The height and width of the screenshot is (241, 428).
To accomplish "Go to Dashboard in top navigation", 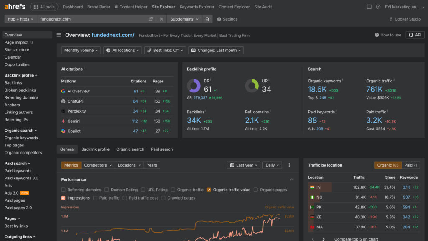I will 73,7.
